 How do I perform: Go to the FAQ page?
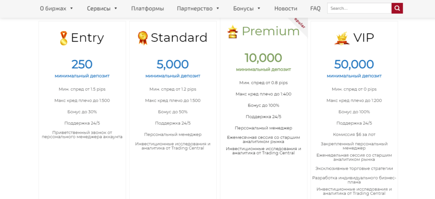[x=316, y=8]
